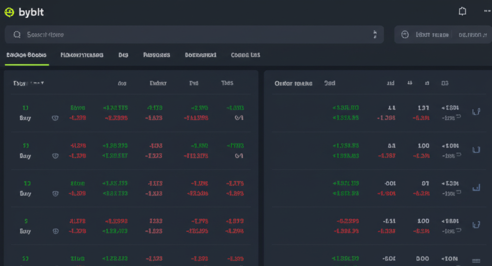Click the magnifier icon in the search bar
The height and width of the screenshot is (266, 492).
click(x=17, y=35)
